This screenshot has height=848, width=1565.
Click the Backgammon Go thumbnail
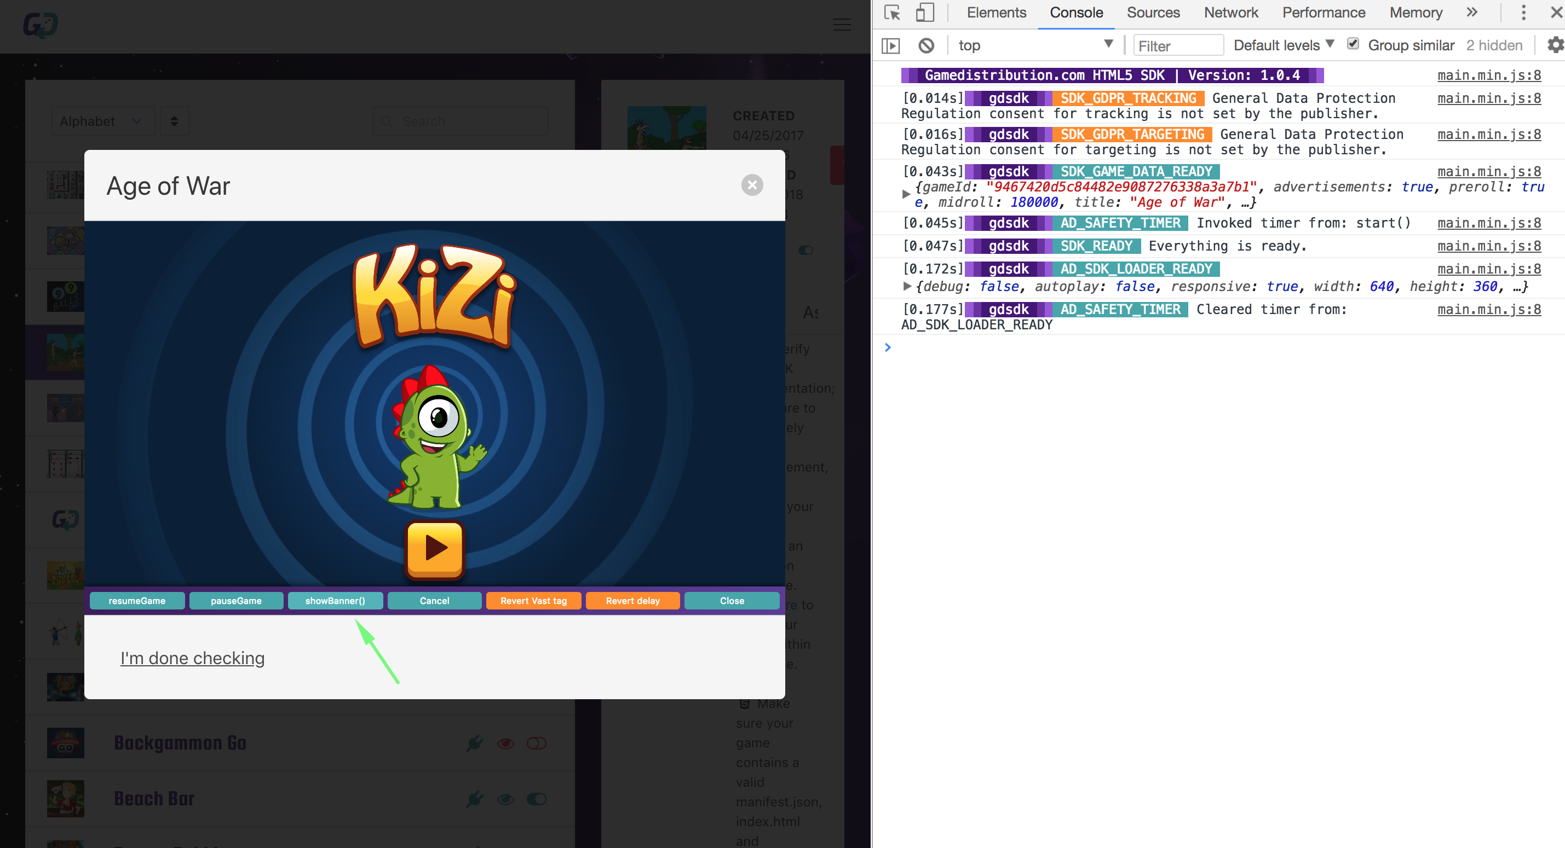pos(66,743)
